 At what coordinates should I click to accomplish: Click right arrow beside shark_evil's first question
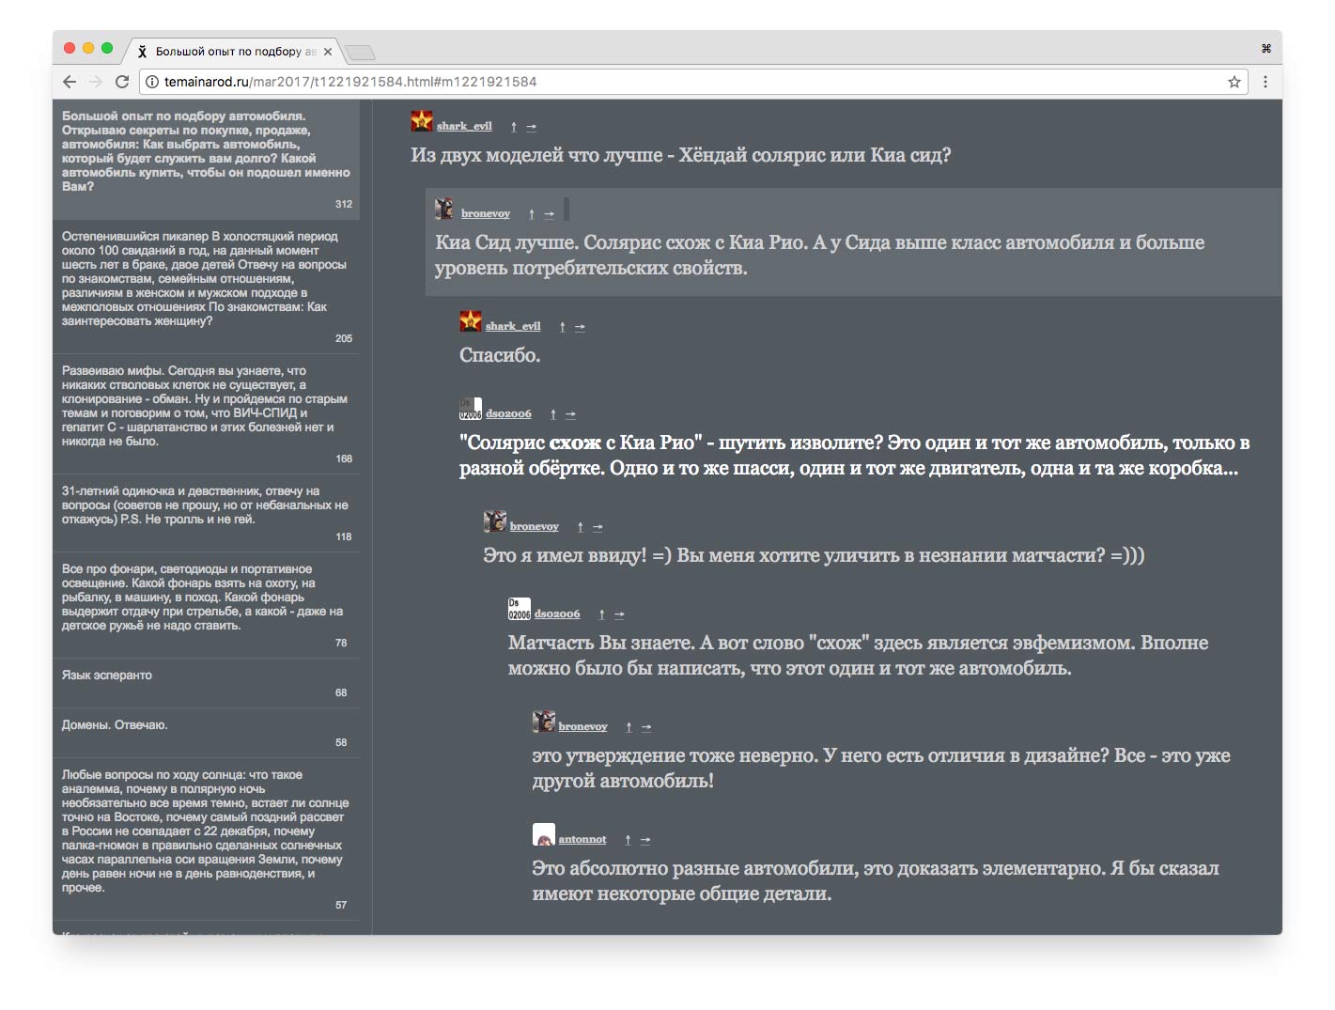(x=531, y=126)
